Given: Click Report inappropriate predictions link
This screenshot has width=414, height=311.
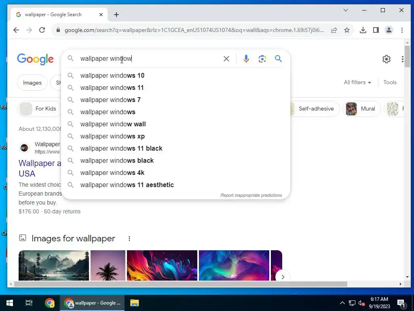Looking at the screenshot, I should pyautogui.click(x=251, y=196).
